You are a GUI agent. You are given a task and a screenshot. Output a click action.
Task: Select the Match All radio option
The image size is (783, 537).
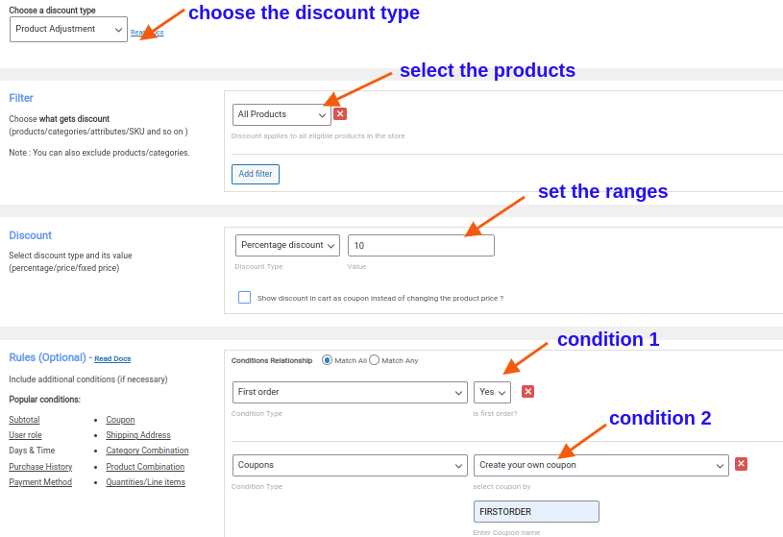point(327,360)
